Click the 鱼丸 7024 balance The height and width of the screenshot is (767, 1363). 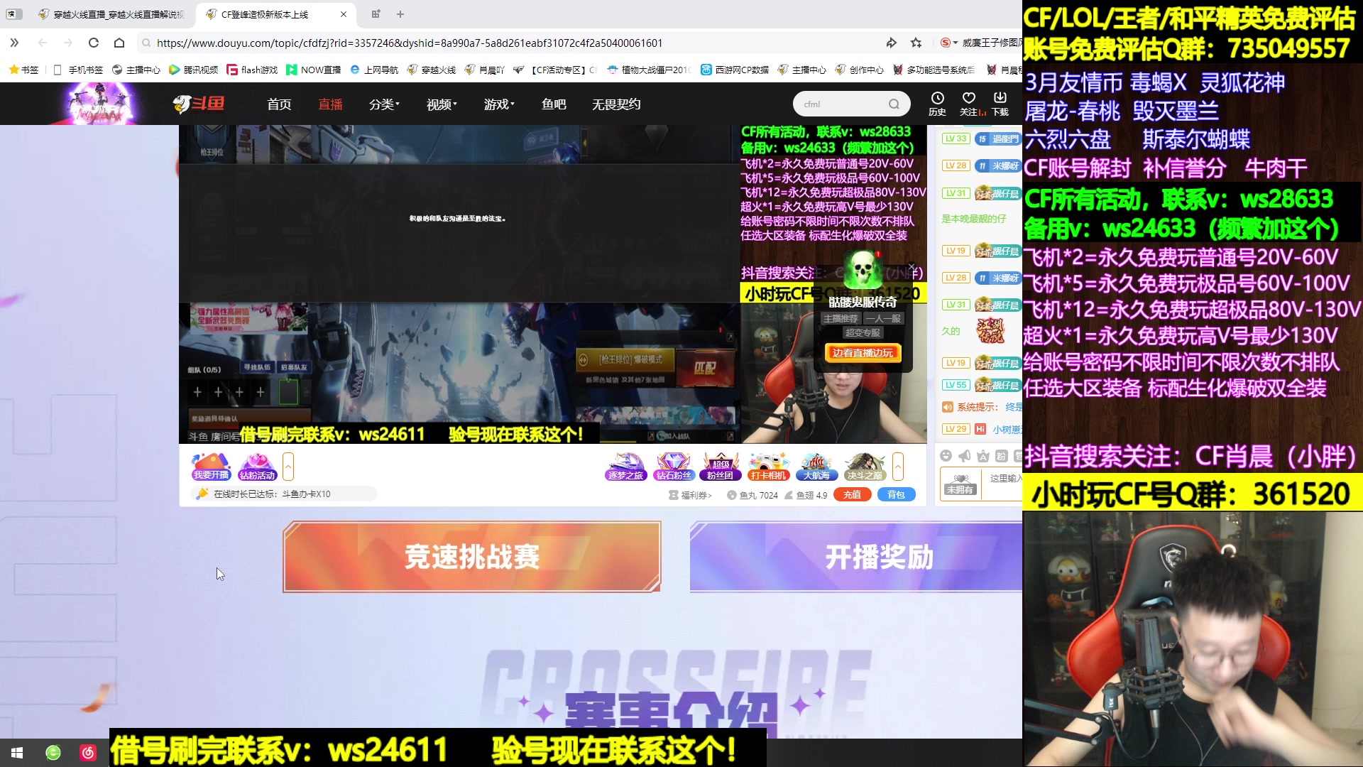752,495
